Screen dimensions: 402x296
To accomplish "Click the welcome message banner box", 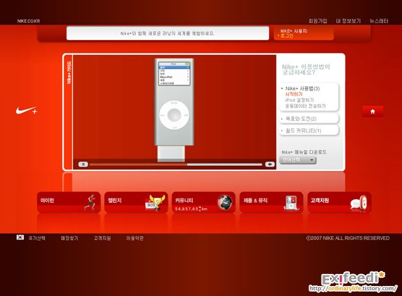I will point(168,33).
